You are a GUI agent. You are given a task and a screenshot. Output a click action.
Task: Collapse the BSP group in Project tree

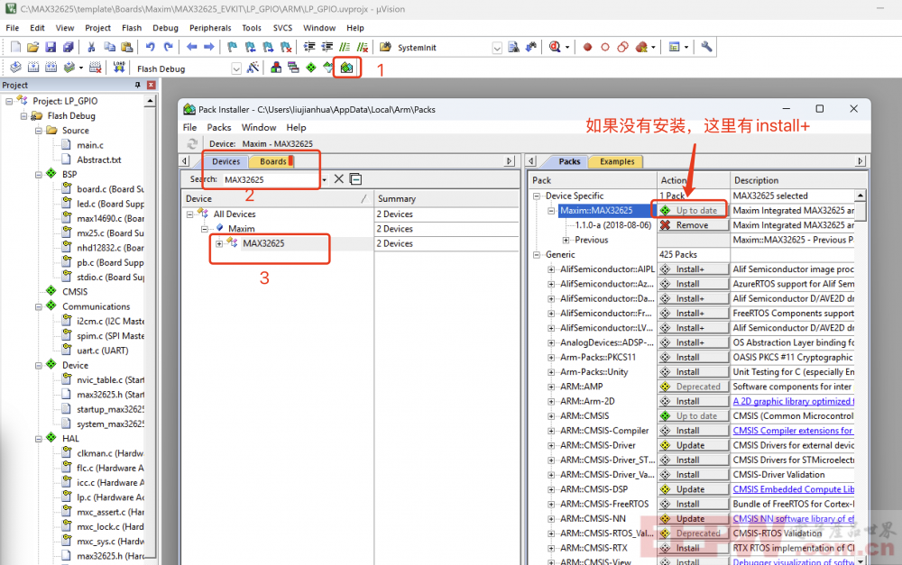point(39,174)
